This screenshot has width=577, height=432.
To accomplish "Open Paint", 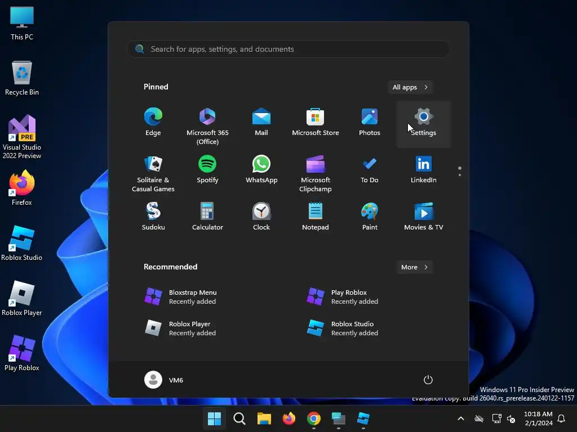I will (370, 217).
